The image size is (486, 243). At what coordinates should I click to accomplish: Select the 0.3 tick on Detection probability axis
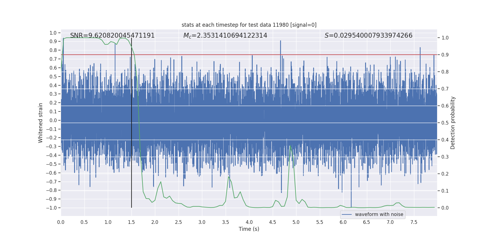click(445, 157)
